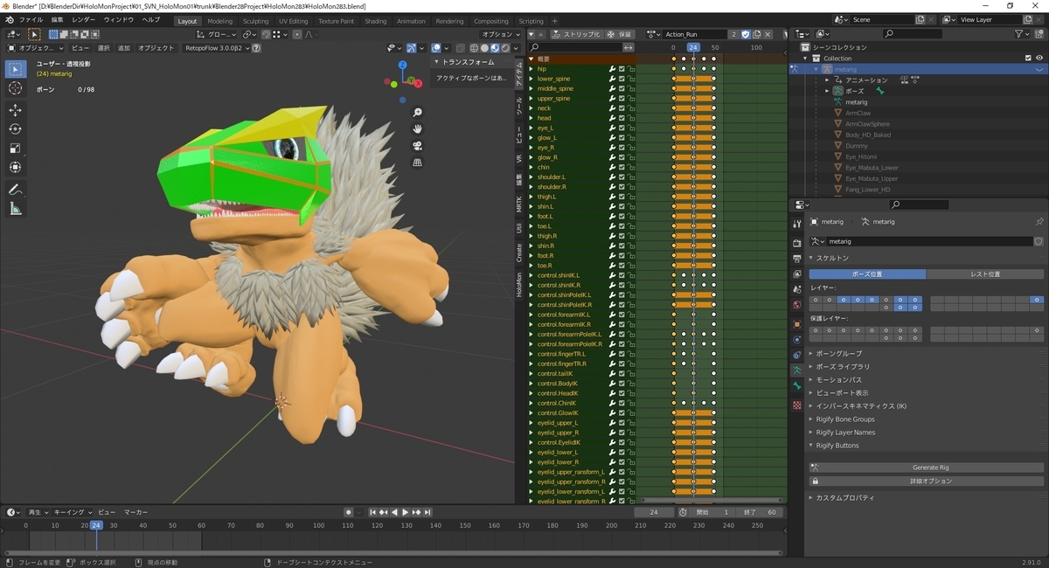Image resolution: width=1049 pixels, height=568 pixels.
Task: Click Jump to End playback icon
Action: pyautogui.click(x=427, y=512)
